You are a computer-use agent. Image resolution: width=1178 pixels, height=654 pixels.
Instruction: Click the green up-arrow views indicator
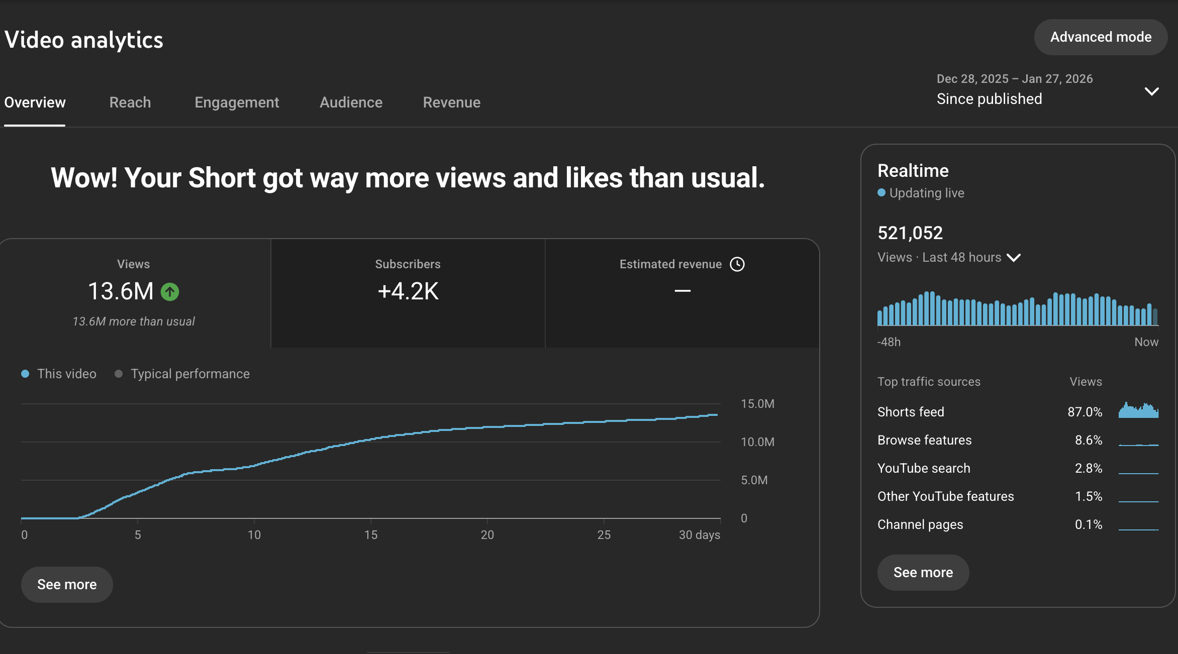(170, 292)
